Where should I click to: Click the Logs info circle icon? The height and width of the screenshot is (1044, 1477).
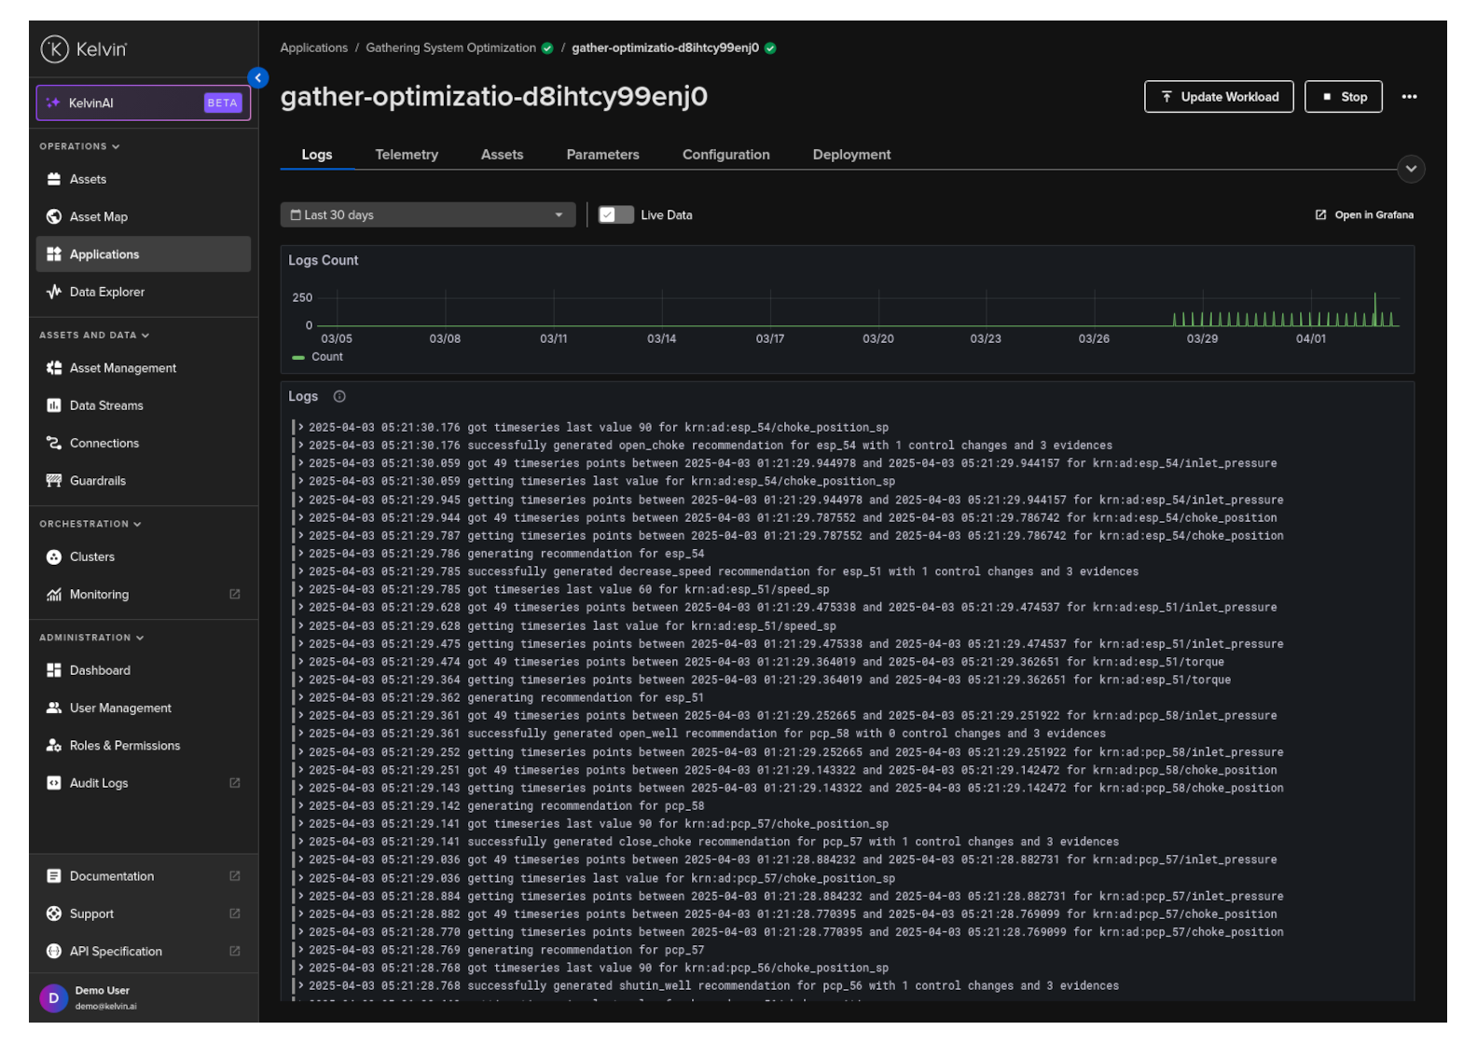tap(339, 397)
